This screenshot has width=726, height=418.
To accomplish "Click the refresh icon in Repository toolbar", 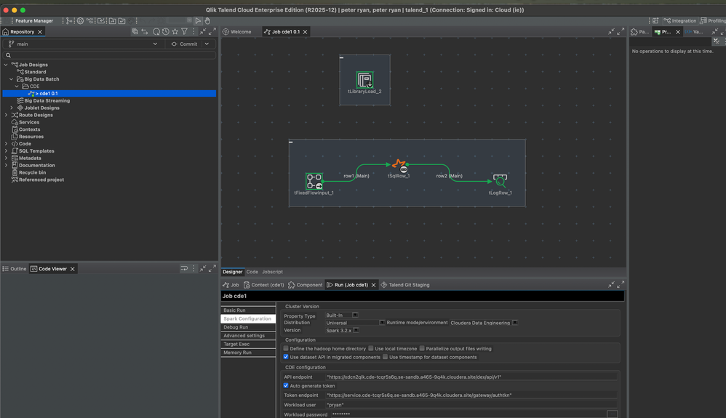I will coord(156,31).
